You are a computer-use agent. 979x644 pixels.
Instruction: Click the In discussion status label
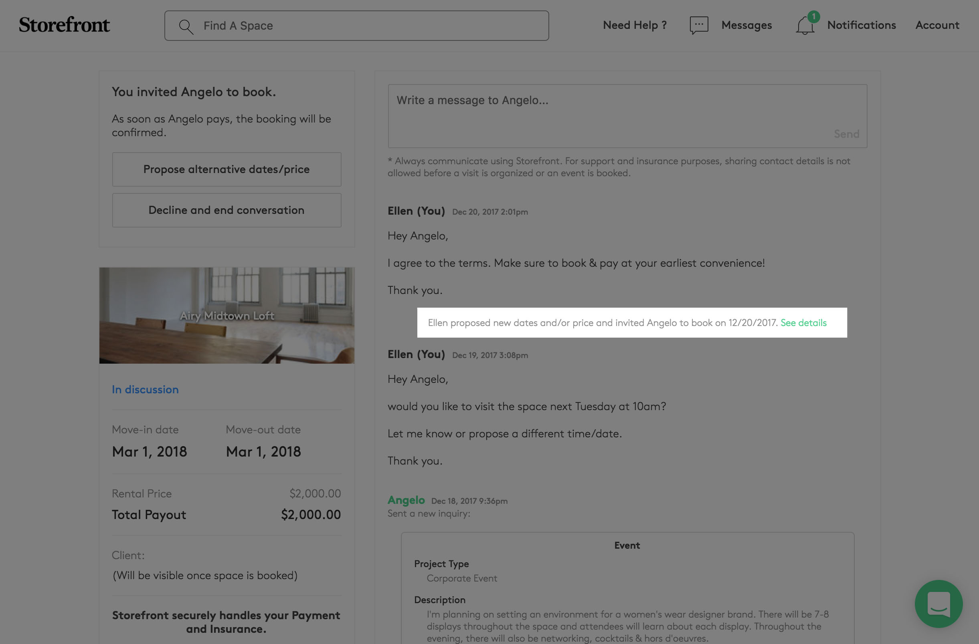pyautogui.click(x=145, y=389)
